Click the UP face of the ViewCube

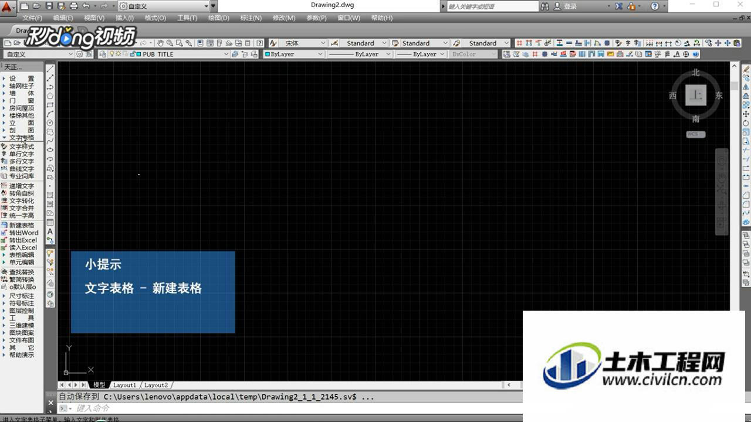point(696,95)
